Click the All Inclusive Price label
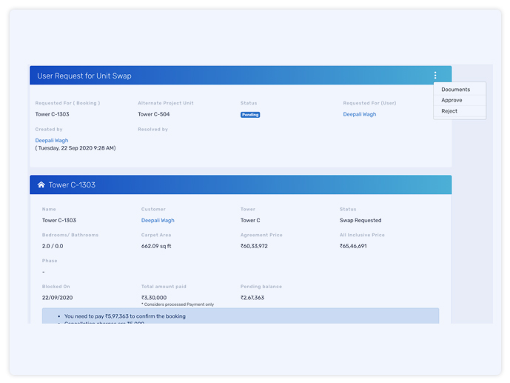 pos(362,235)
